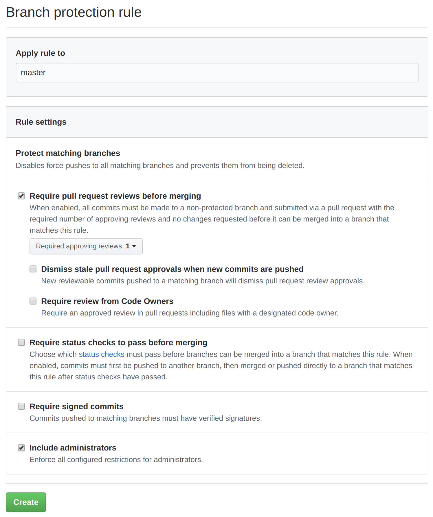Click the Branch protection rule page title
Viewport: 433px width, 517px height.
pos(74,12)
